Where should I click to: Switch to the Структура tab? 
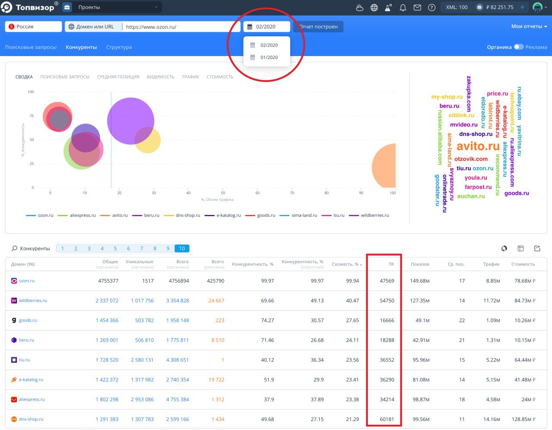119,47
